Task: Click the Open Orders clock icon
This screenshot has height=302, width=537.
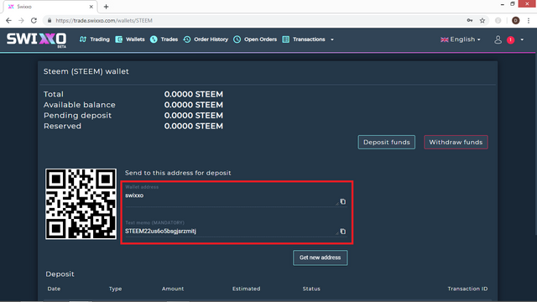Action: (237, 39)
